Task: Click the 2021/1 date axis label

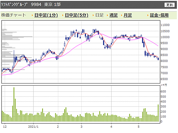Action: 33,127
